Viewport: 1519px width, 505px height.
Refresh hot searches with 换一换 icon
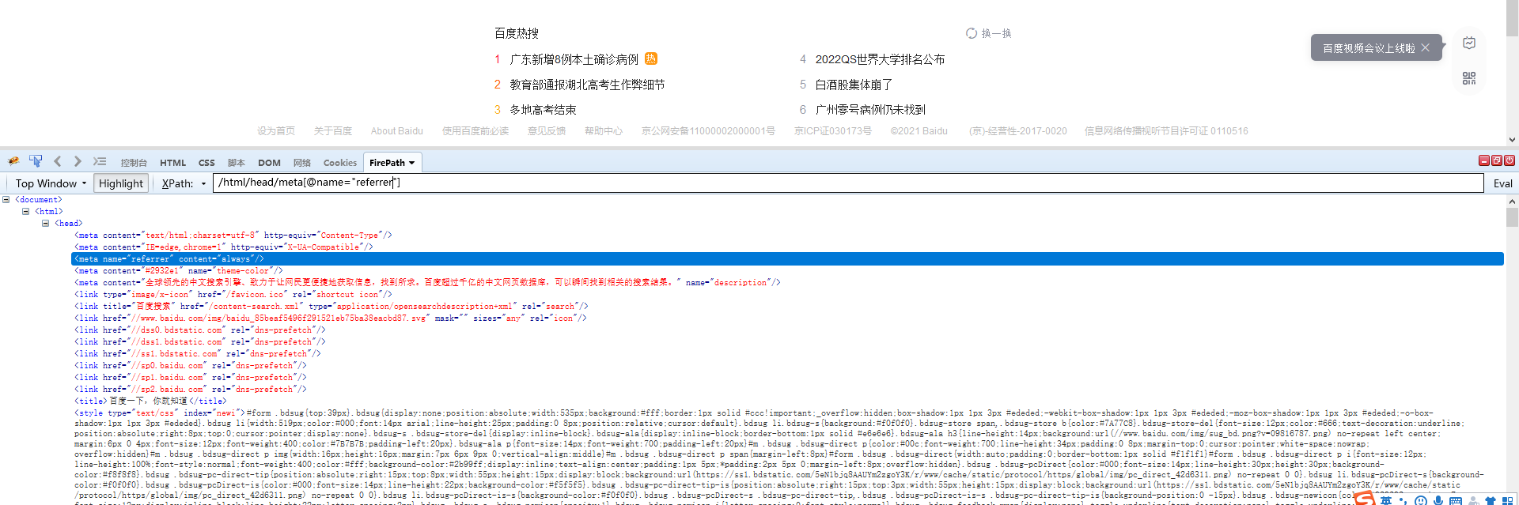tap(972, 33)
